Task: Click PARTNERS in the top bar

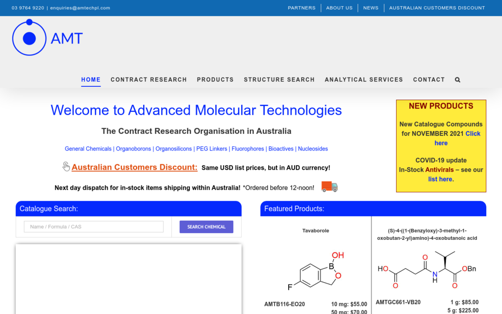Action: click(301, 7)
